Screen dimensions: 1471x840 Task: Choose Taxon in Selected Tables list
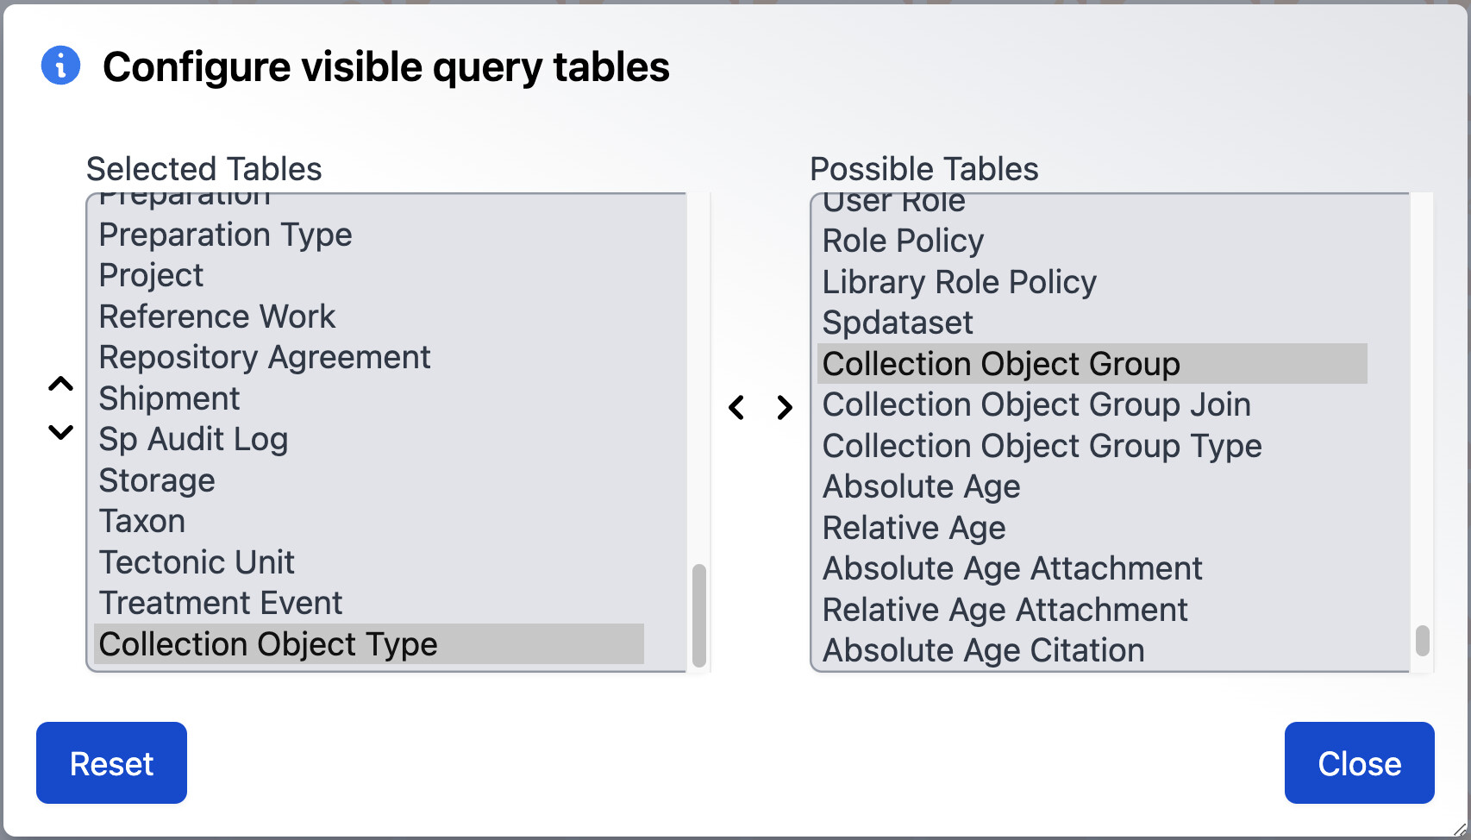tap(369, 521)
